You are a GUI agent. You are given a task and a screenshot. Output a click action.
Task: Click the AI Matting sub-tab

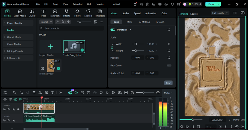click(144, 22)
